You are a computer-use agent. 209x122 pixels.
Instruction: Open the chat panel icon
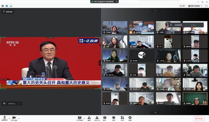pos(105,118)
